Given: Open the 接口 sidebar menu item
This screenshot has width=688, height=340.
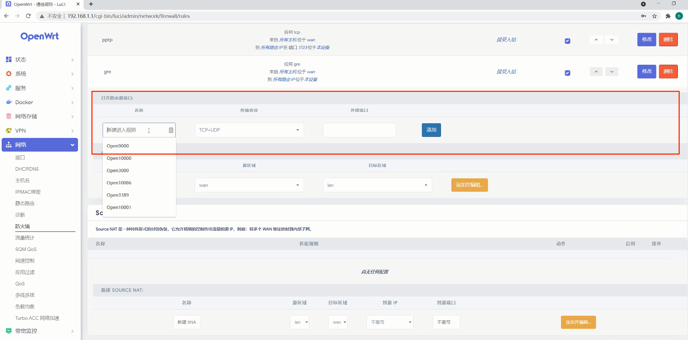Looking at the screenshot, I should coord(20,157).
